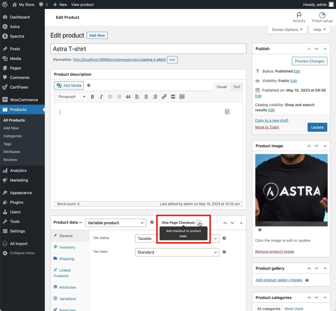This screenshot has height=311, width=336.
Task: Switch to Most Used categories tab
Action: tap(294, 309)
